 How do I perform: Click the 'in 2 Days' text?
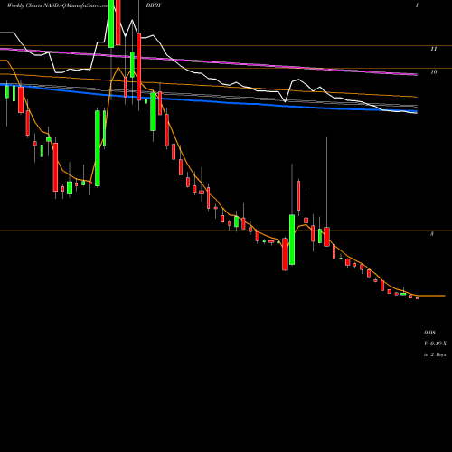coord(435,355)
